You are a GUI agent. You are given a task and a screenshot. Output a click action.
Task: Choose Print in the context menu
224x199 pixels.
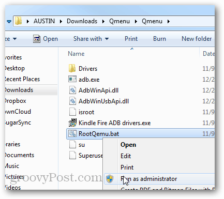[127, 167]
